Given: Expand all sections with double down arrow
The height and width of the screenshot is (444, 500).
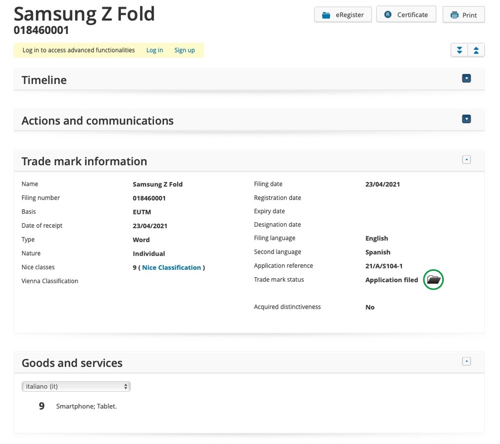Looking at the screenshot, I should coord(459,50).
